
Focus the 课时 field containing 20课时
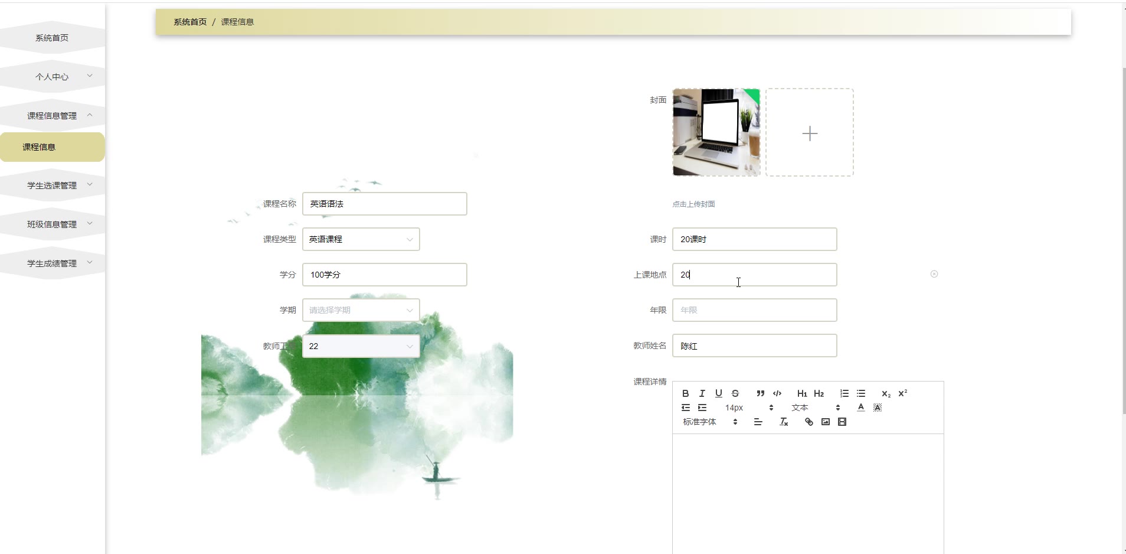(x=755, y=239)
